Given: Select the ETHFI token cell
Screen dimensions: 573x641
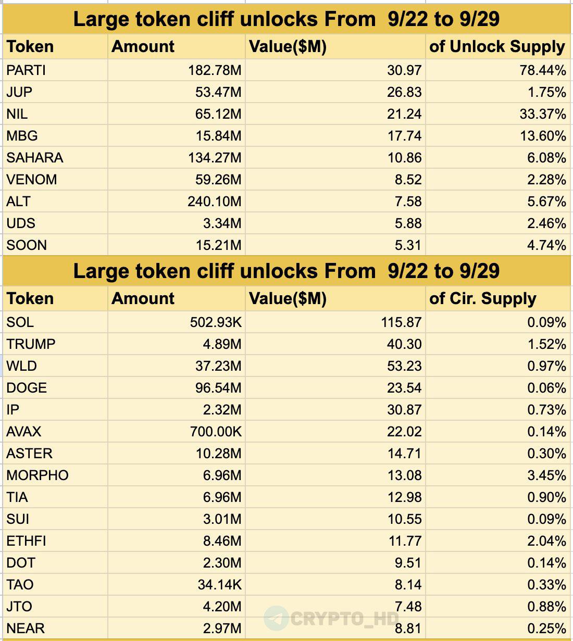Looking at the screenshot, I should 55,541.
